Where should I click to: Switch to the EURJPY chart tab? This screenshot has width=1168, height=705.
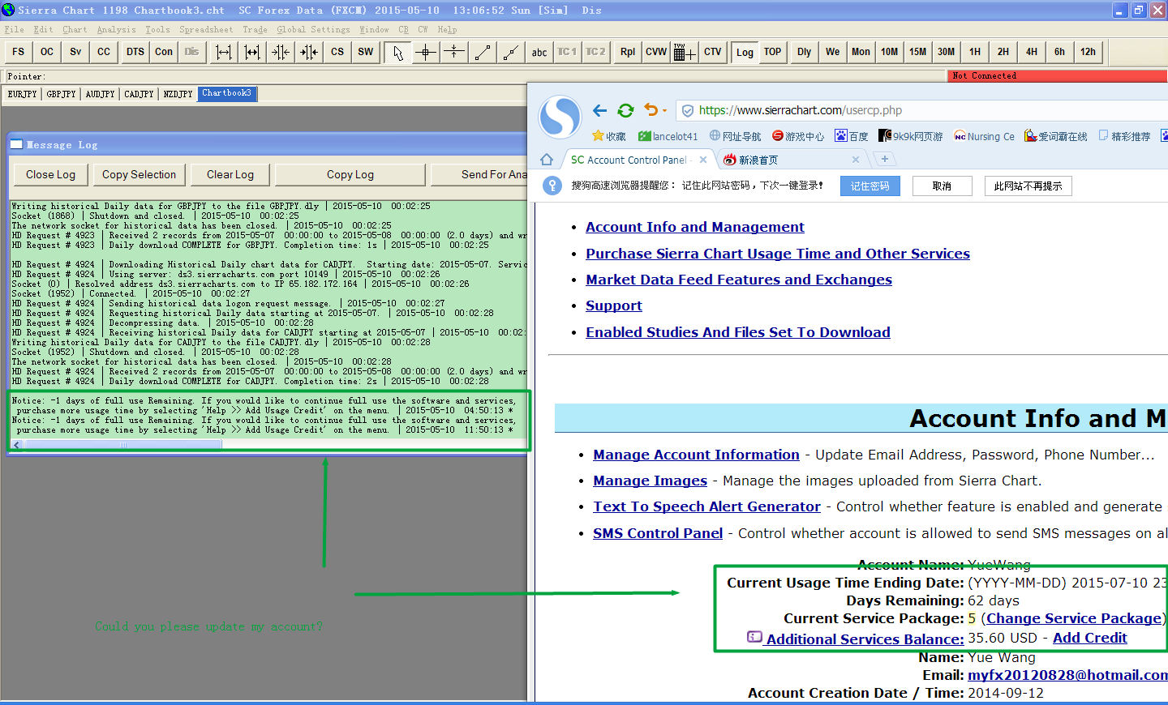[x=23, y=94]
